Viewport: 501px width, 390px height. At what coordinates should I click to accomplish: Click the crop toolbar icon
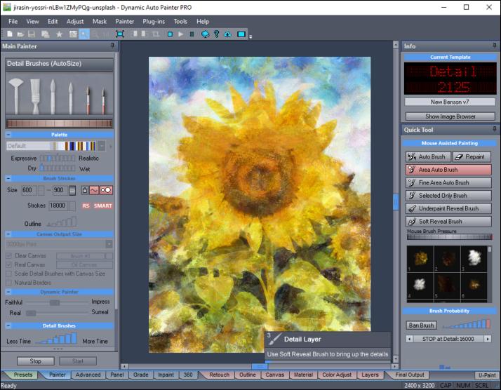[x=156, y=34]
